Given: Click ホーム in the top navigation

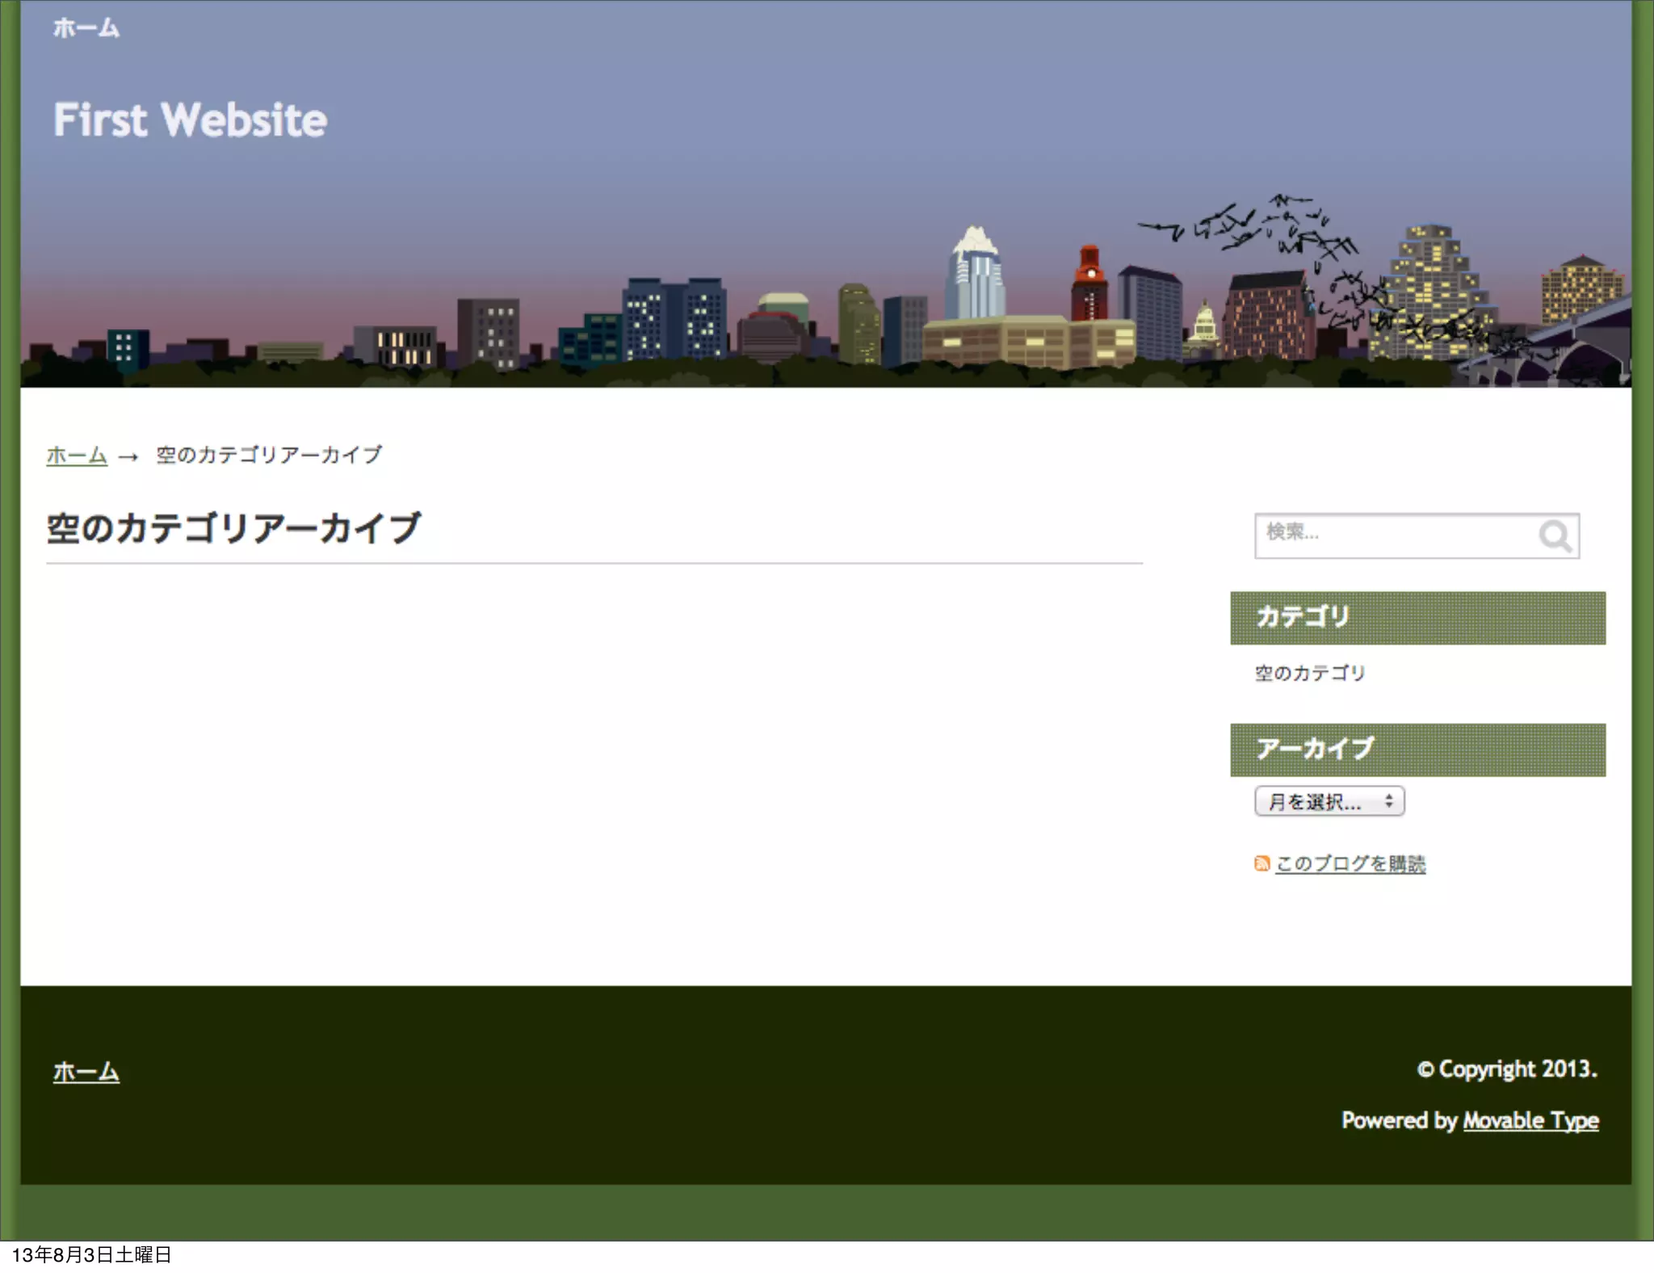Looking at the screenshot, I should 86,28.
